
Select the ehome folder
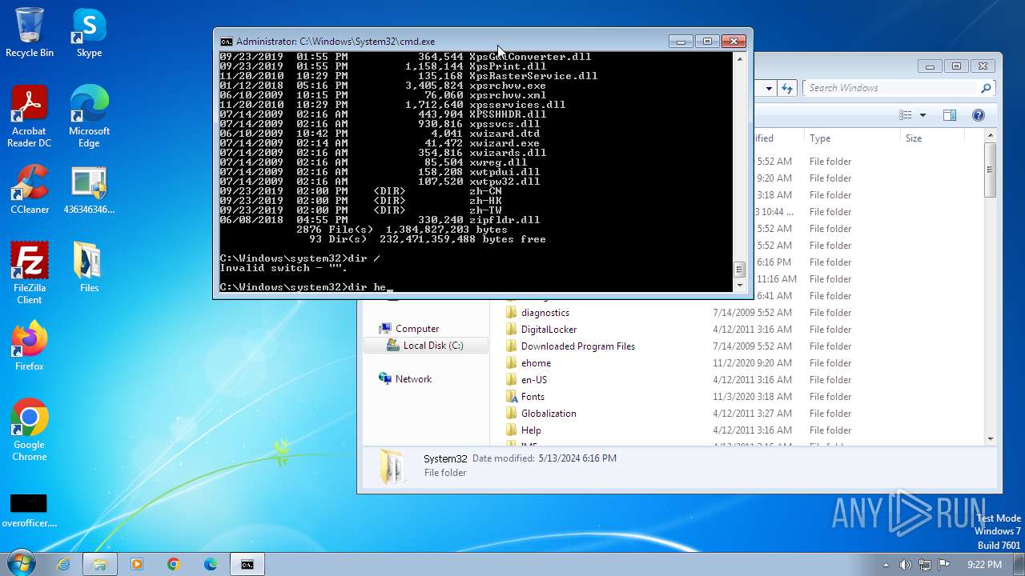pyautogui.click(x=536, y=363)
